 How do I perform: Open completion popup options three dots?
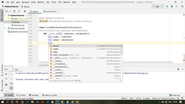coord(120,80)
